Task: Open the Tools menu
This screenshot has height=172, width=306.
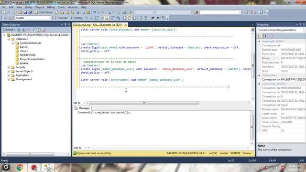Action: coord(61,7)
